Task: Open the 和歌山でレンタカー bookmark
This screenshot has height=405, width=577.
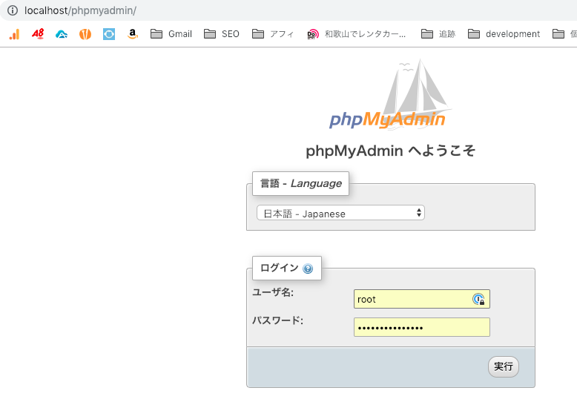Action: click(357, 34)
